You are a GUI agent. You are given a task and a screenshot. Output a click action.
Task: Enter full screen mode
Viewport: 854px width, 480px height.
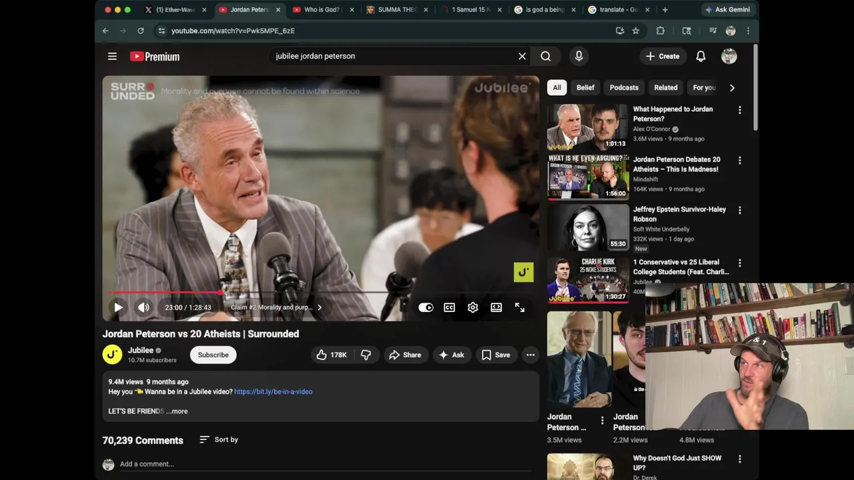click(520, 307)
